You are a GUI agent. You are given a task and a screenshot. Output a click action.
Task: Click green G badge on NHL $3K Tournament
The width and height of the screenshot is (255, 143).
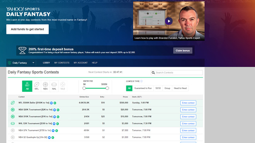coord(58,124)
